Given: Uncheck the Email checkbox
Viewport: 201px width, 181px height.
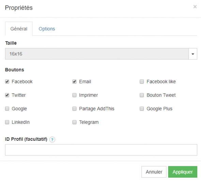Looking at the screenshot, I should [x=75, y=81].
